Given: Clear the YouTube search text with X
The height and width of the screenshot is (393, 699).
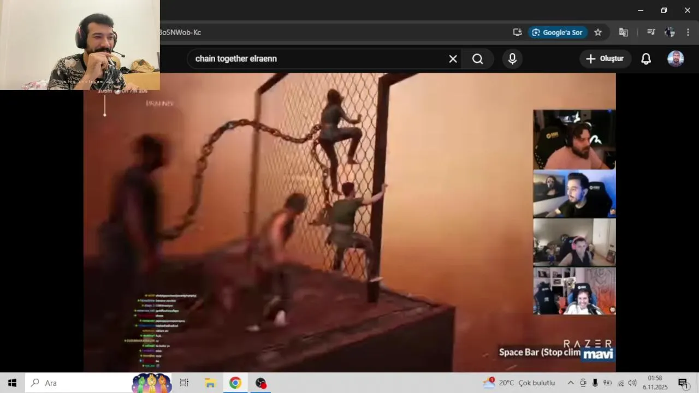Looking at the screenshot, I should pyautogui.click(x=453, y=59).
